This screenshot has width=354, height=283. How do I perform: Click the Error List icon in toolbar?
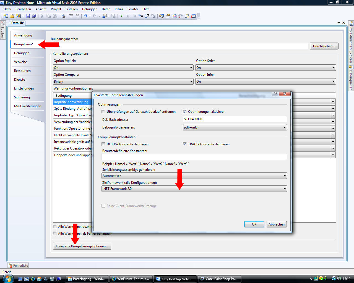point(187,16)
